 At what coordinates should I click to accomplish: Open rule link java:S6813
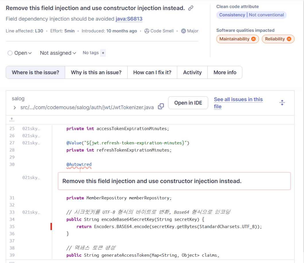click(129, 19)
